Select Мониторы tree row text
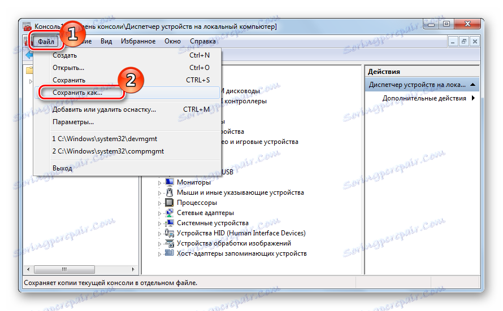Viewport: 503px width, 311px height. point(194,182)
